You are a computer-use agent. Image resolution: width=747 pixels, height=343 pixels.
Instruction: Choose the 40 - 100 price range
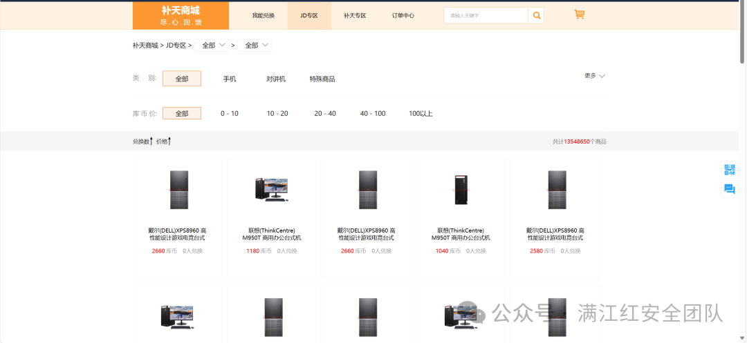(373, 114)
